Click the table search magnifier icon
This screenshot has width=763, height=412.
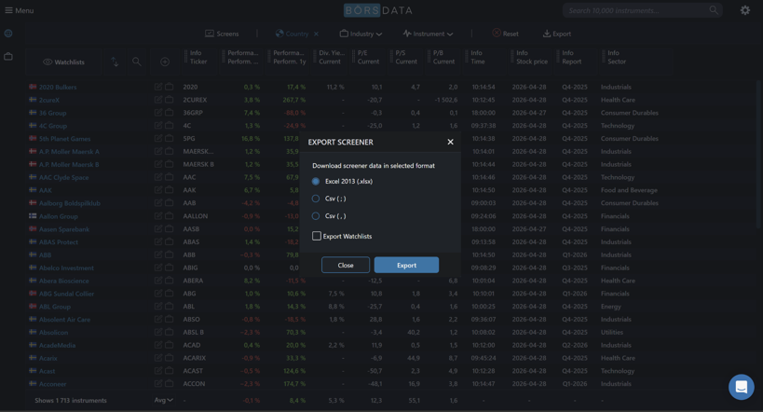coord(137,62)
